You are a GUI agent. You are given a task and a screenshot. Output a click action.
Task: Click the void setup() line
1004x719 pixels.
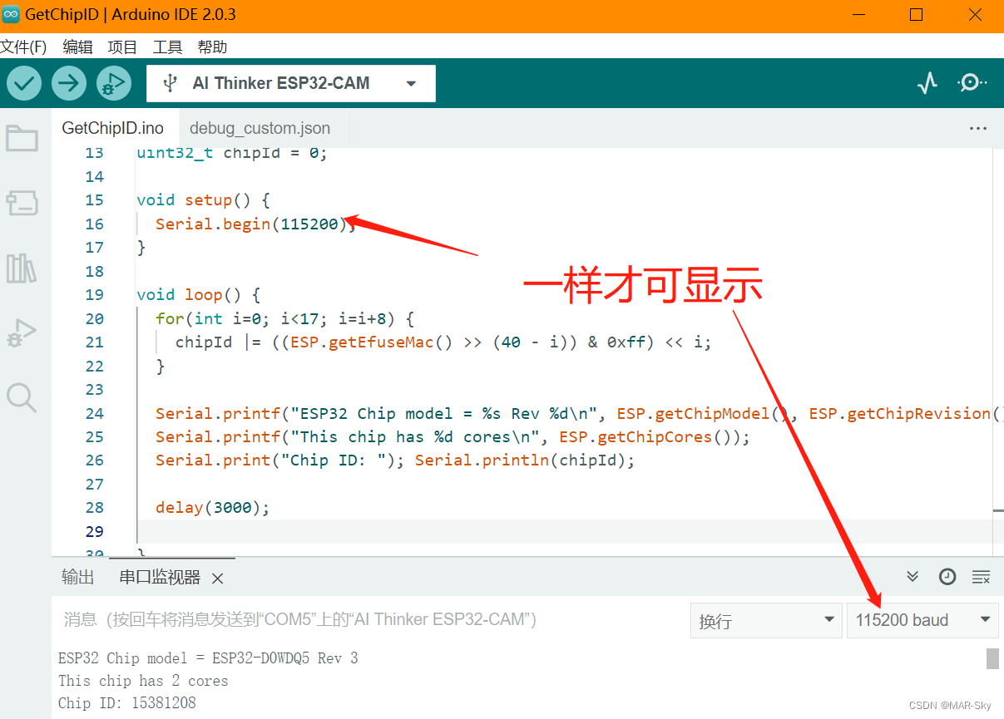204,199
